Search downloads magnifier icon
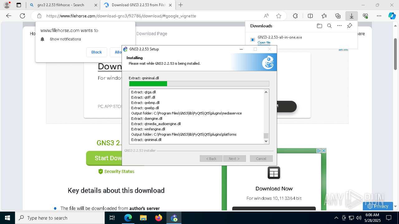This screenshot has height=224, width=399. 329,26
